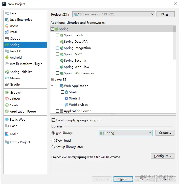Select the Groovy icon

[x=7, y=92]
